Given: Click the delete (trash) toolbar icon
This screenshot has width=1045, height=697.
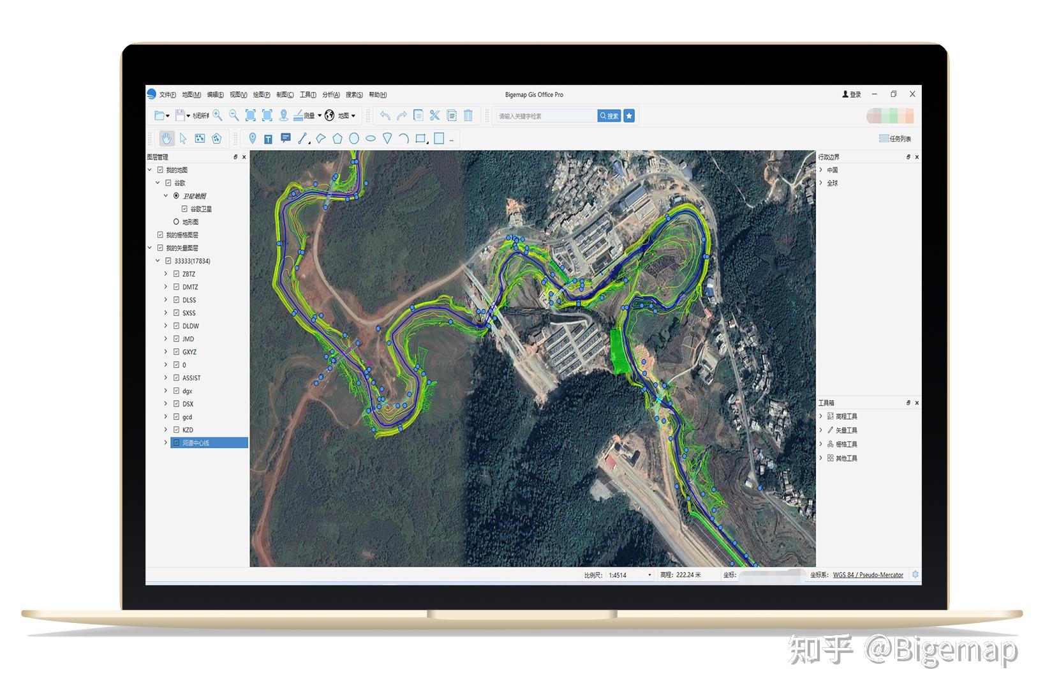Looking at the screenshot, I should tap(468, 114).
